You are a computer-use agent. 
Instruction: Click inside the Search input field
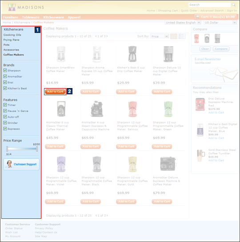coord(209,5)
